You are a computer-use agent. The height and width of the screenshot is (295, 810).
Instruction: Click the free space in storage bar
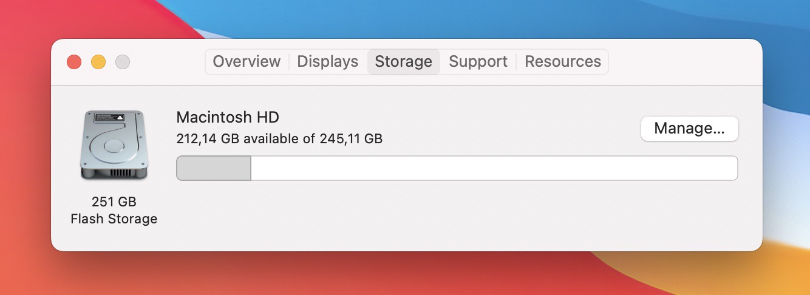click(494, 168)
